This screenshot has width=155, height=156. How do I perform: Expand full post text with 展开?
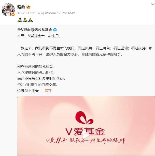(48, 91)
